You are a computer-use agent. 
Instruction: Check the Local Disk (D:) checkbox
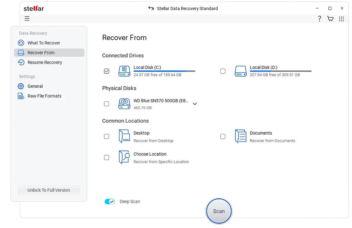coord(223,71)
